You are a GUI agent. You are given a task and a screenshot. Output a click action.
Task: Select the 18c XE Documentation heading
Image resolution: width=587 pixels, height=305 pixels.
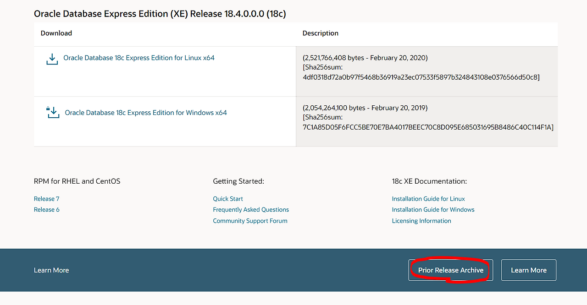(429, 181)
